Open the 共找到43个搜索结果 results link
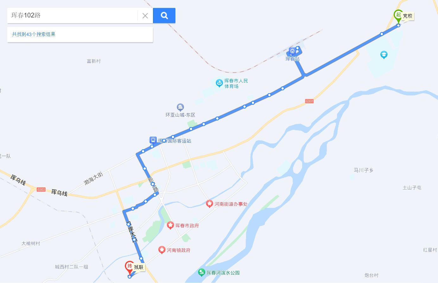 34,34
